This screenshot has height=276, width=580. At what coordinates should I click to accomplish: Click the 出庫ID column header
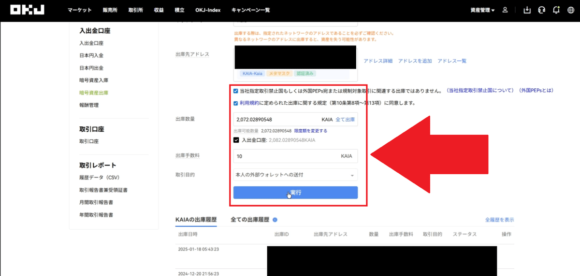coord(281,234)
